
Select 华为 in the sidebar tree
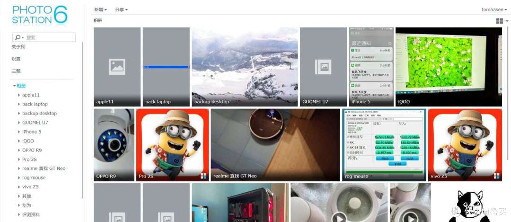(x=26, y=205)
